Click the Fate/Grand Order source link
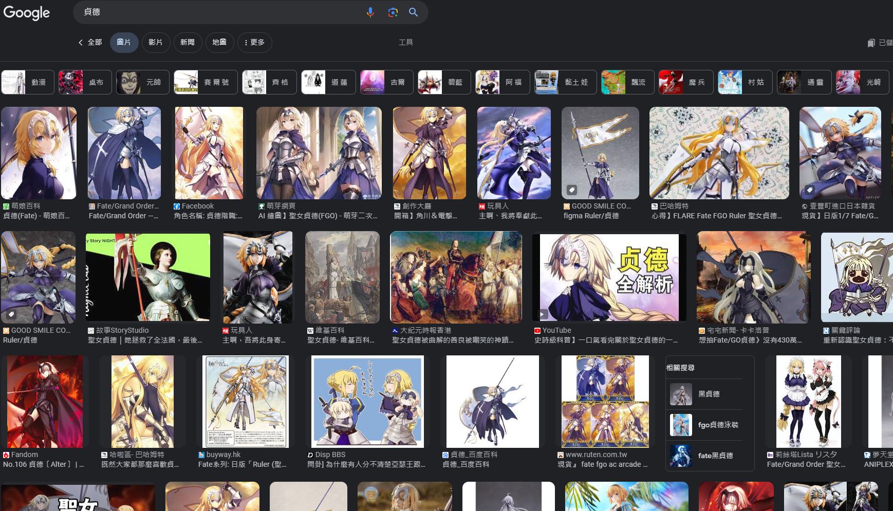Image resolution: width=893 pixels, height=511 pixels. [124, 206]
